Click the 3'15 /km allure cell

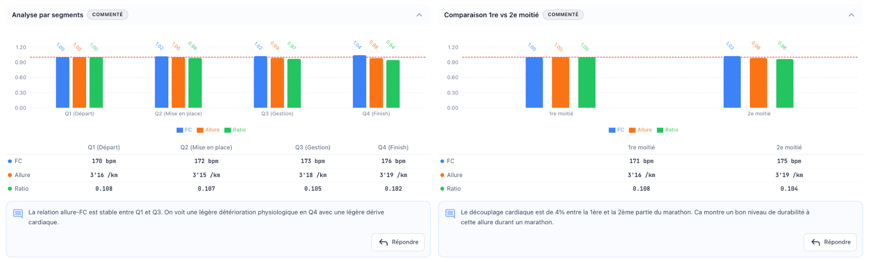206,175
